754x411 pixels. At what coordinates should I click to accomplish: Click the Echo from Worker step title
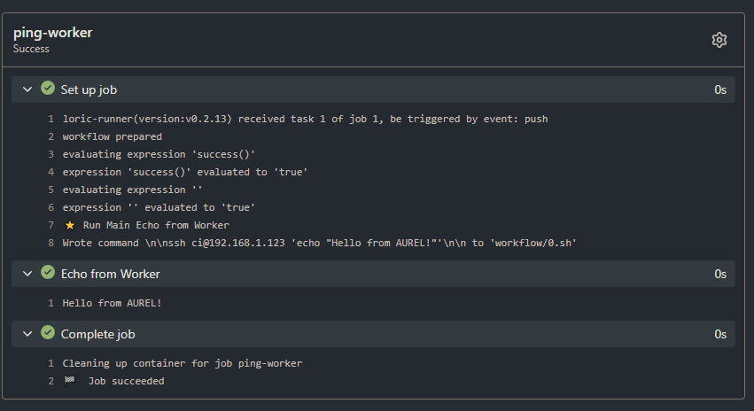(110, 274)
